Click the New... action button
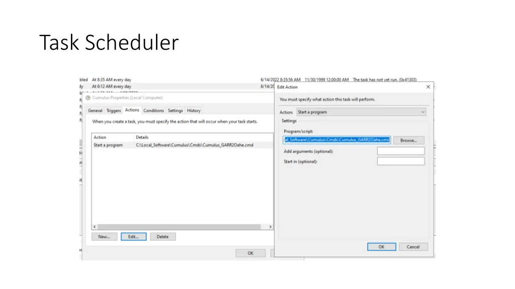Image resolution: width=515 pixels, height=289 pixels. 104,237
